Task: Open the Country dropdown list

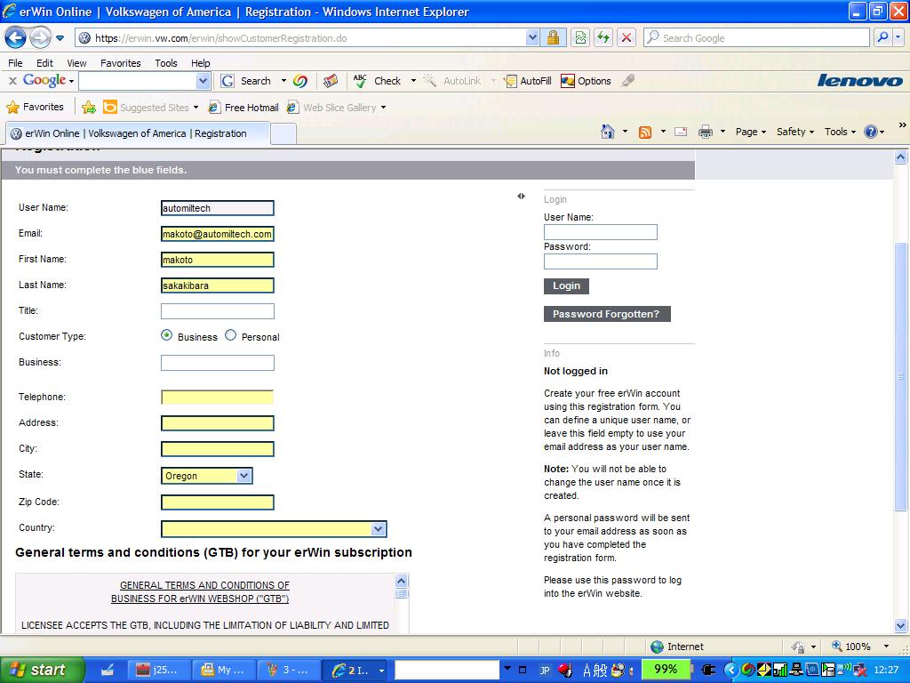Action: (274, 529)
